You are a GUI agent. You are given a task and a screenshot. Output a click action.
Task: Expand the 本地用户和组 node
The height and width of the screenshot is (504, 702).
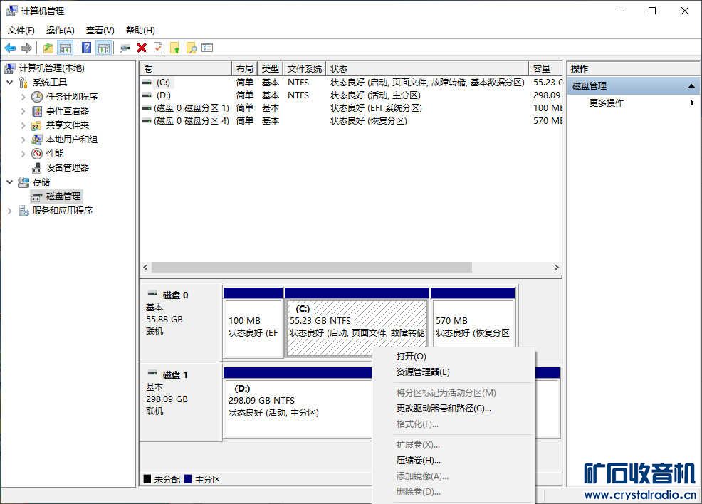click(23, 140)
